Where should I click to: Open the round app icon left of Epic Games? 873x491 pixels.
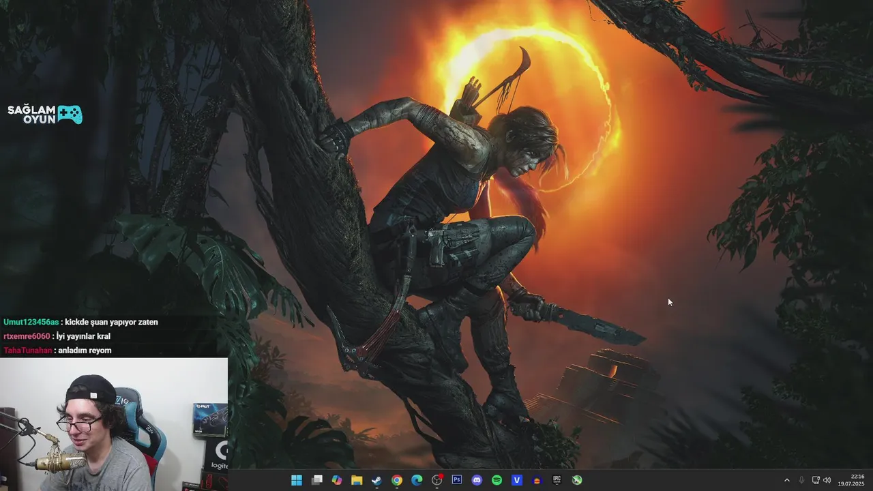coord(537,480)
